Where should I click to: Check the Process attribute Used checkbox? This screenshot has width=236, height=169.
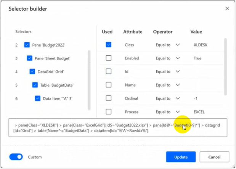tap(109, 112)
